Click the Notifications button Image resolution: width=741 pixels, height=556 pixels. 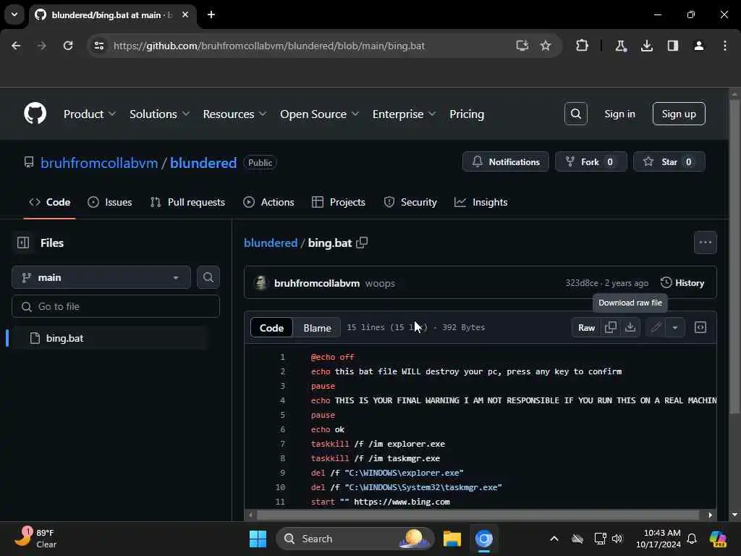point(506,161)
